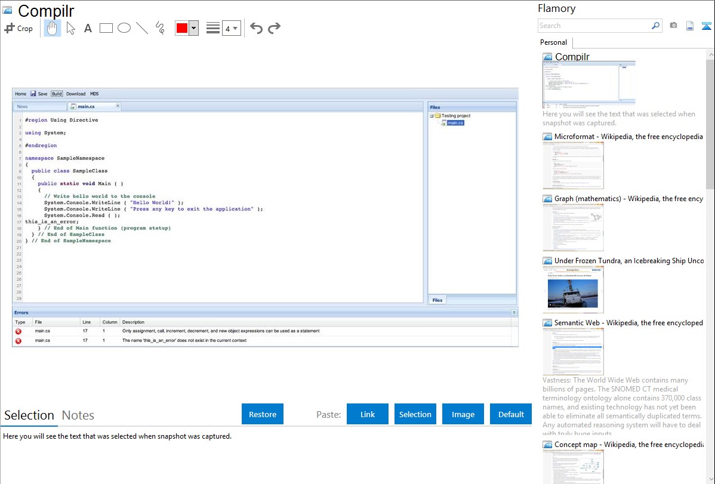The width and height of the screenshot is (715, 484).
Task: Undo the last annotation
Action: (x=256, y=28)
